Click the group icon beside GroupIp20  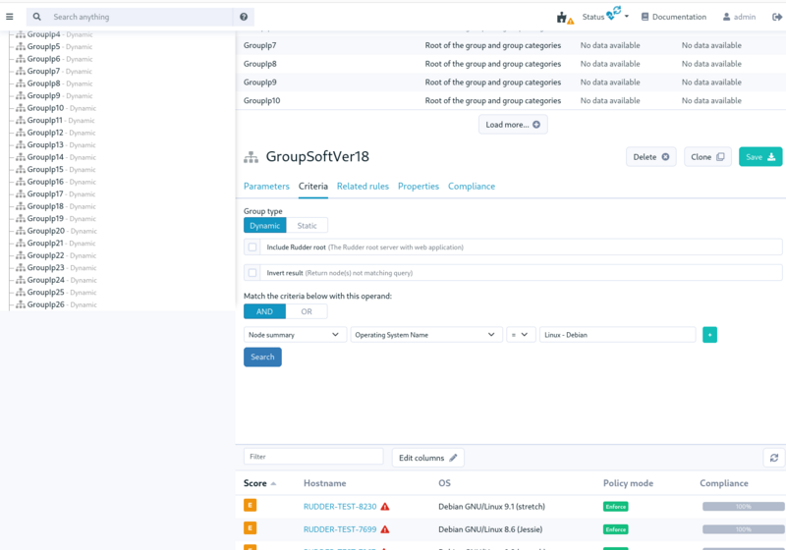pos(21,231)
